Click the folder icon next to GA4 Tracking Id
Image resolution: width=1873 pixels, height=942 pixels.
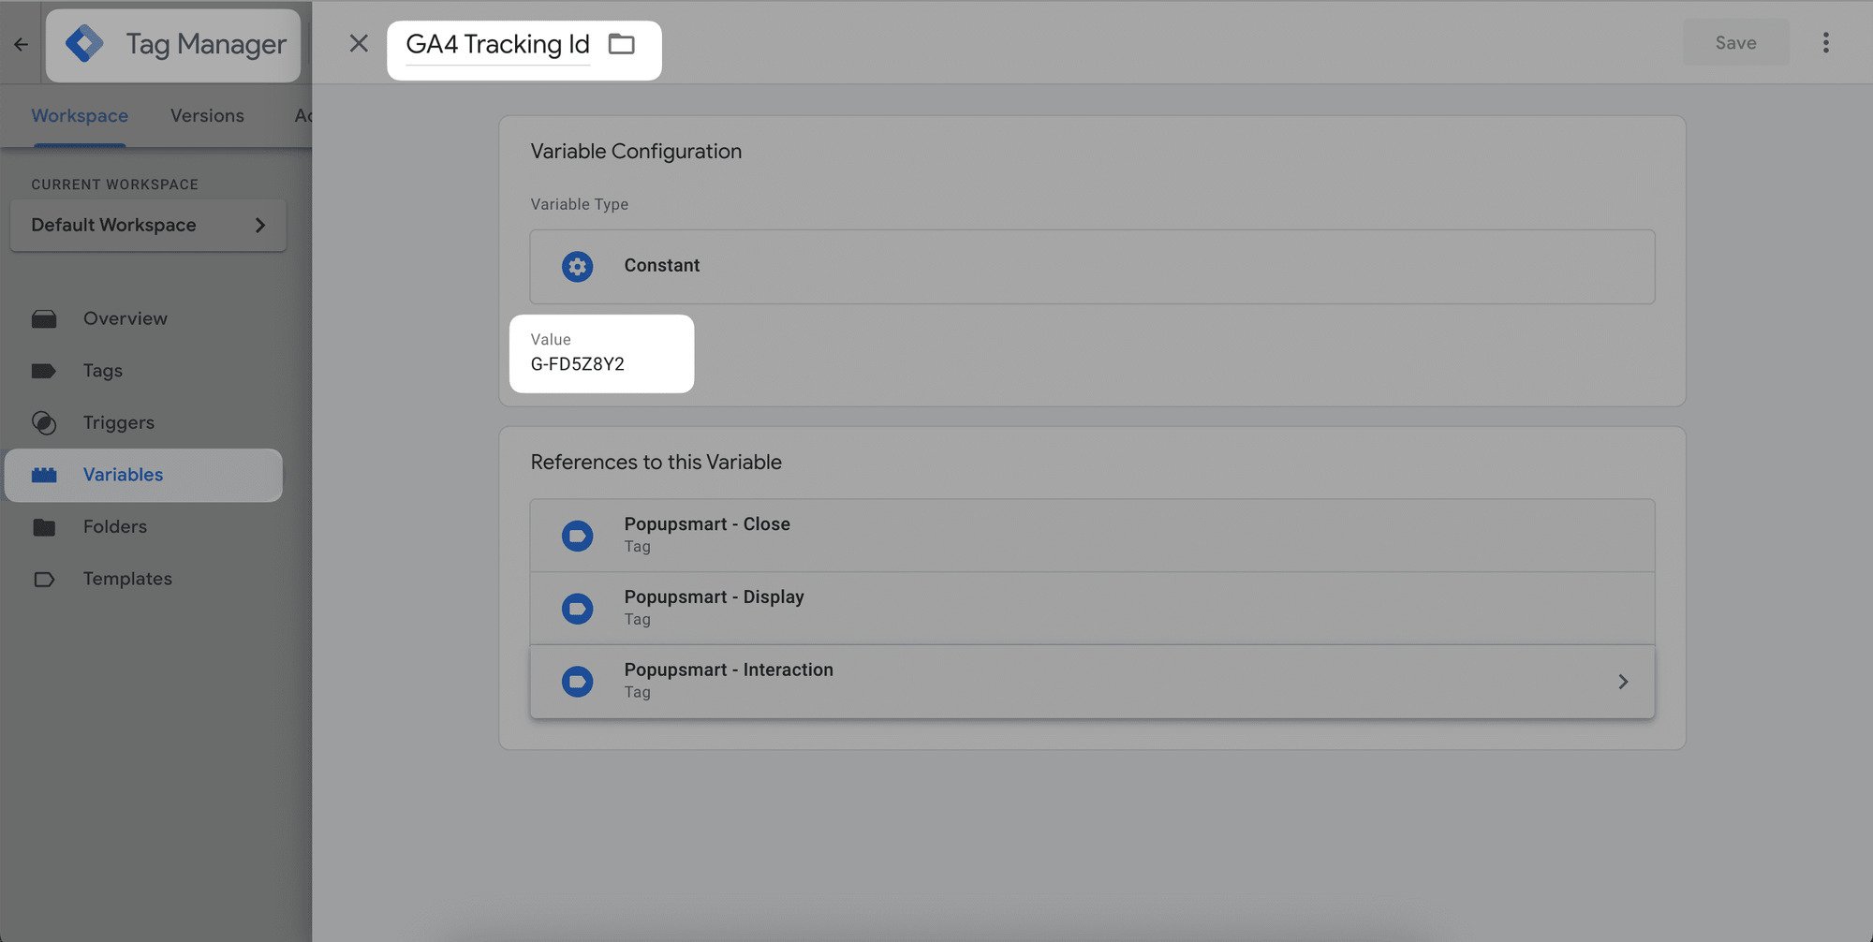pos(622,44)
